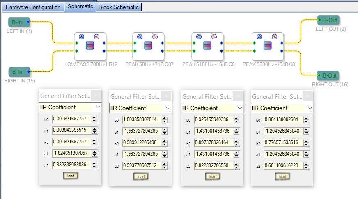The image size is (358, 199).
Task: Click power icon on PEAK 5800Hz -10dB block
Action: 259,37
